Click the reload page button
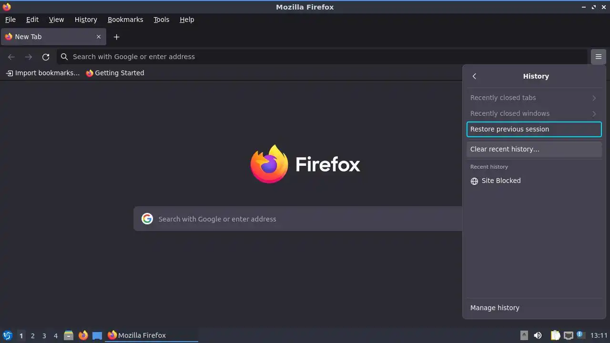The width and height of the screenshot is (610, 343). click(46, 57)
